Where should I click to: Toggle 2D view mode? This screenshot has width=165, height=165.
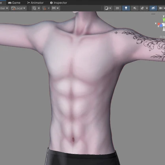pyautogui.click(x=117, y=8)
